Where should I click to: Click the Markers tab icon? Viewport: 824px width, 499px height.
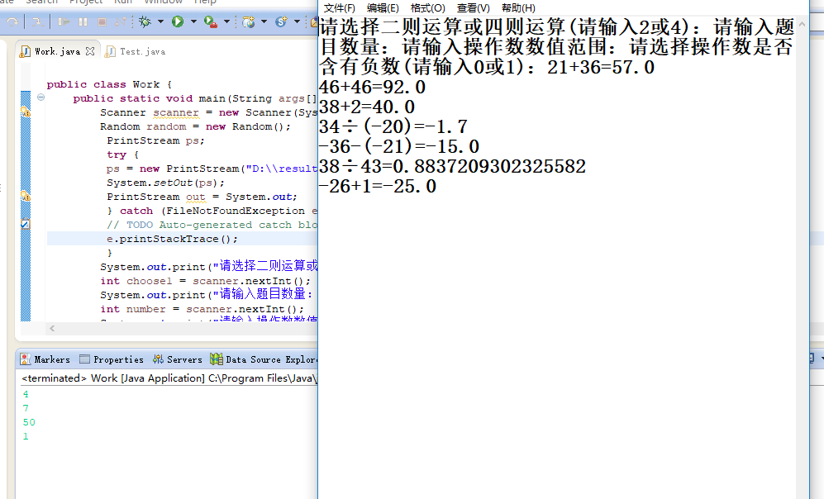[26, 359]
